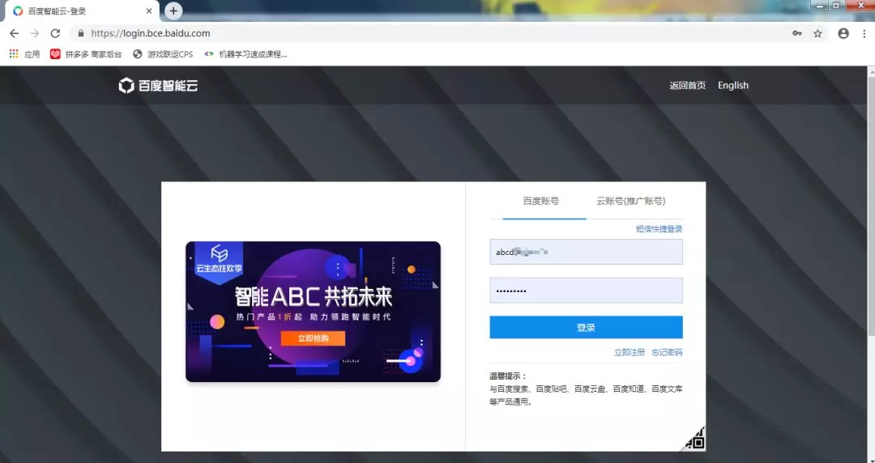Click 忘记密码 link
This screenshot has width=875, height=463.
pyautogui.click(x=667, y=353)
